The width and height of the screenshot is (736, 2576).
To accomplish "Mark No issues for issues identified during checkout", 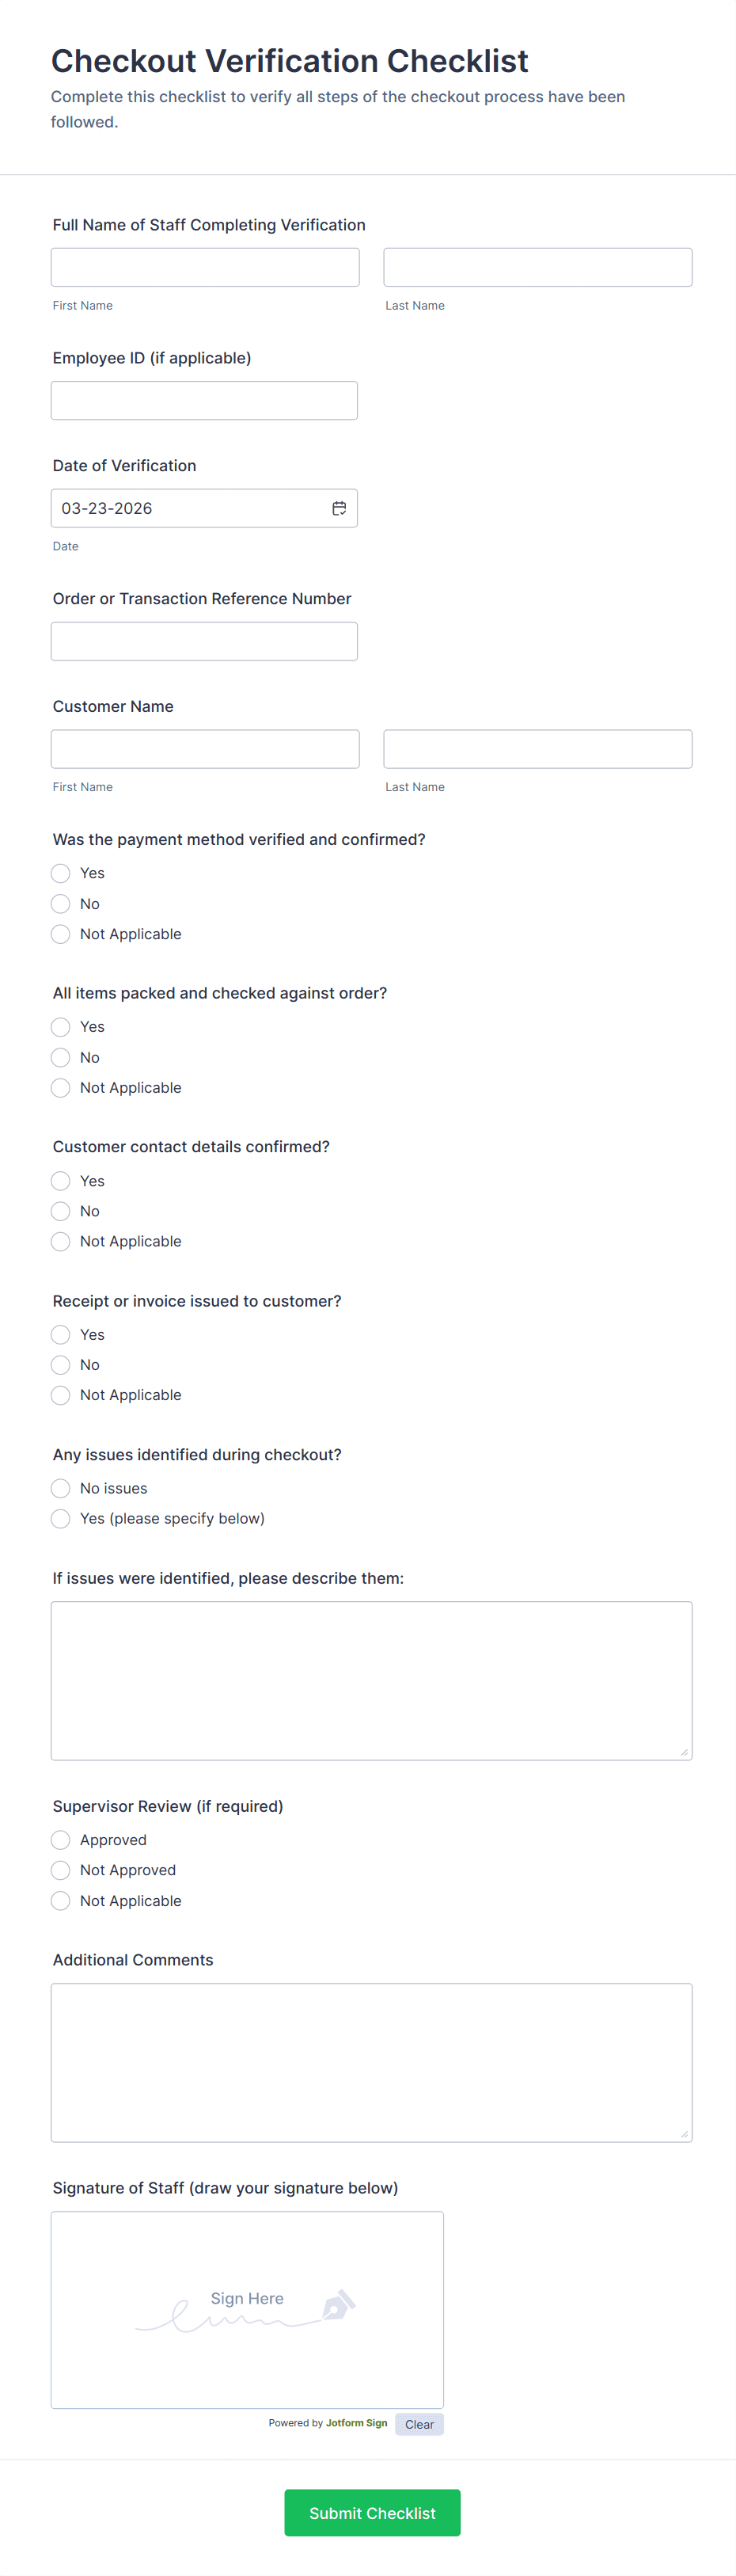I will click(x=60, y=1488).
